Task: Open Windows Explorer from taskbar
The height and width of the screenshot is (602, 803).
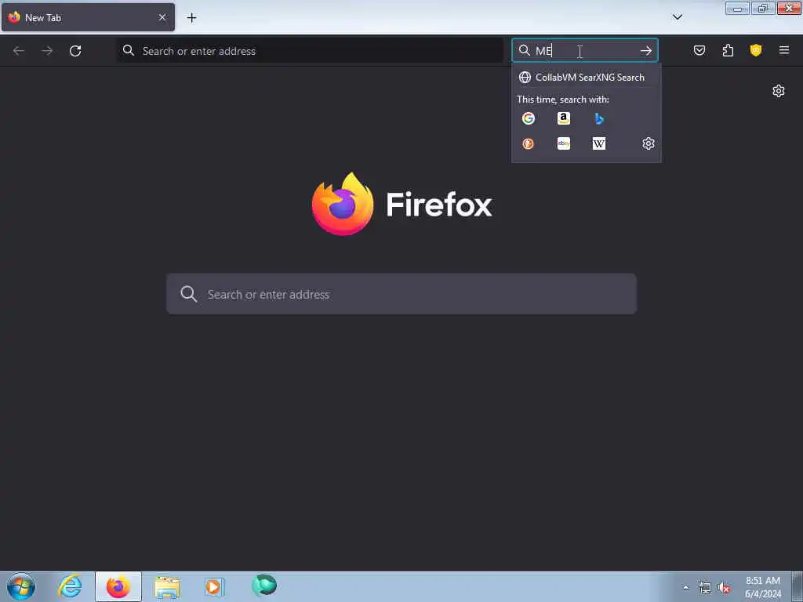Action: 167,587
